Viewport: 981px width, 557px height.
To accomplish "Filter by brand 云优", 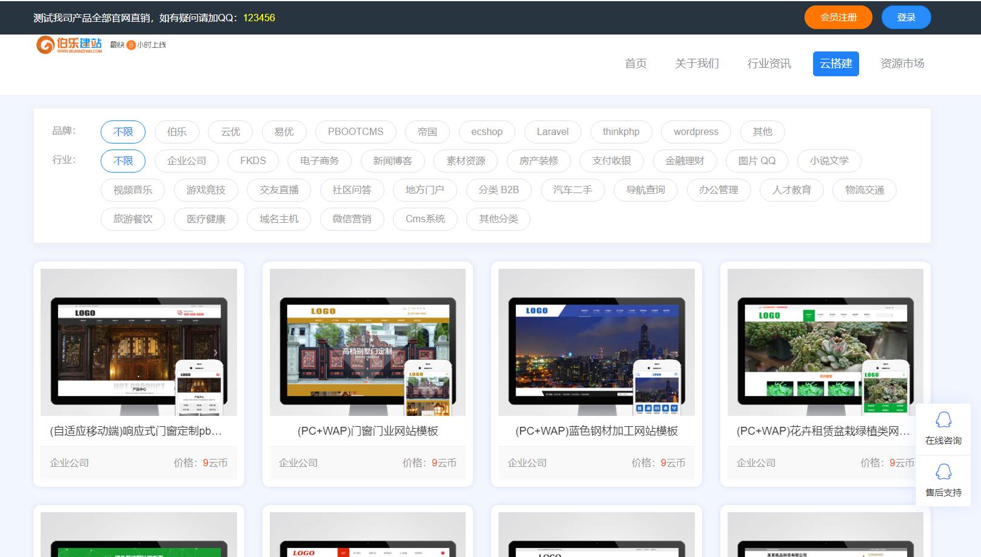I will tap(230, 131).
